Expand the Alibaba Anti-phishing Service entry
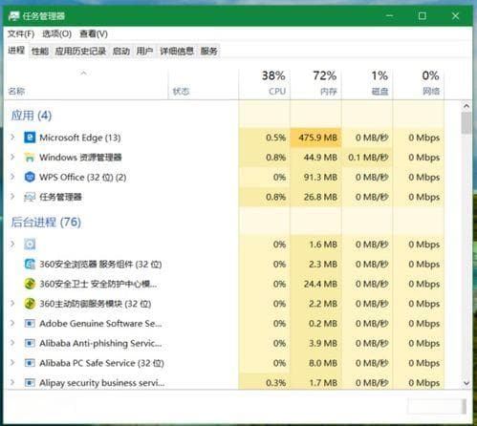 pos(12,343)
